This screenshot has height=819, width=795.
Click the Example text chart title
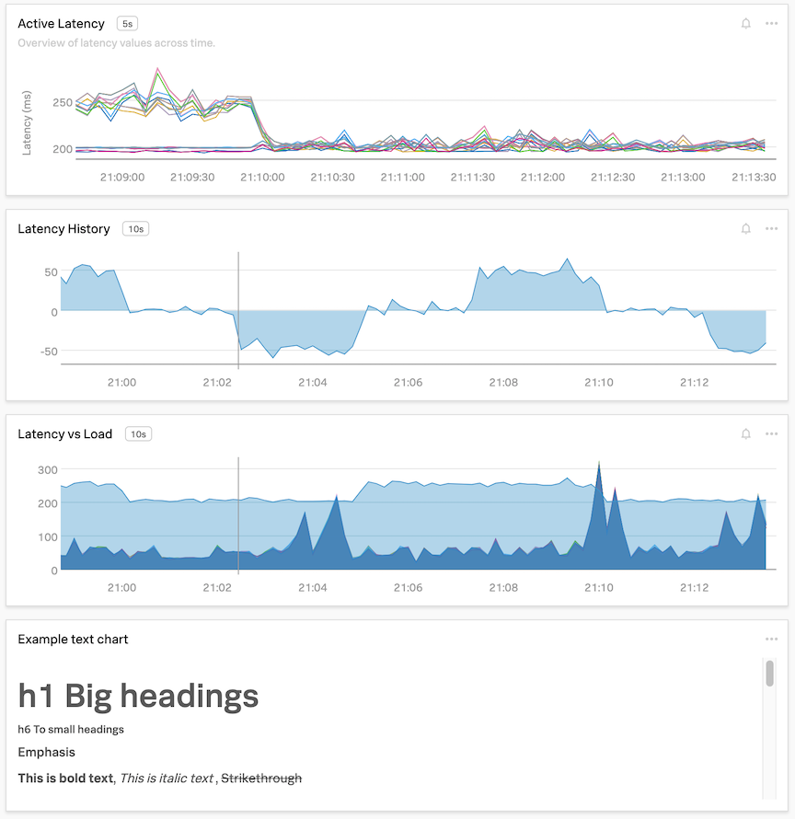pos(73,640)
